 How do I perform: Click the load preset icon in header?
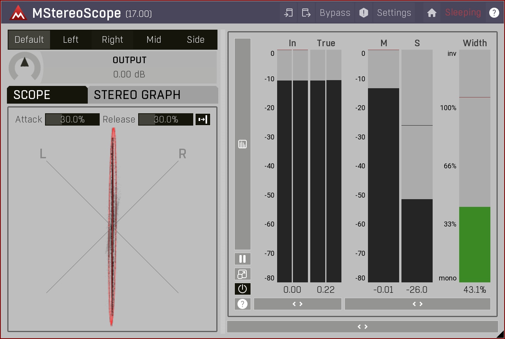tap(288, 13)
